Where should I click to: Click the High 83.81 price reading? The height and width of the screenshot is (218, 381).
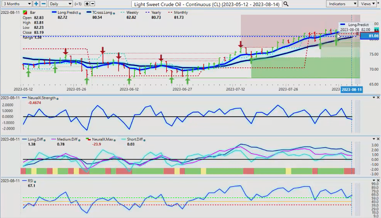coord(33,23)
